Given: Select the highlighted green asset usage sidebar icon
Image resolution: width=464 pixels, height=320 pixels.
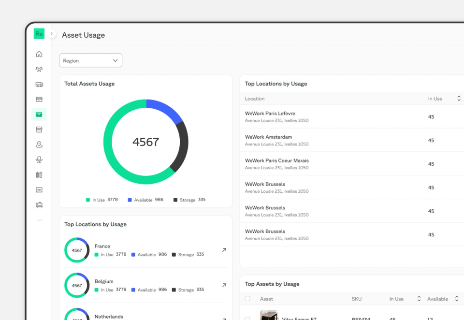Looking at the screenshot, I should click(x=39, y=115).
